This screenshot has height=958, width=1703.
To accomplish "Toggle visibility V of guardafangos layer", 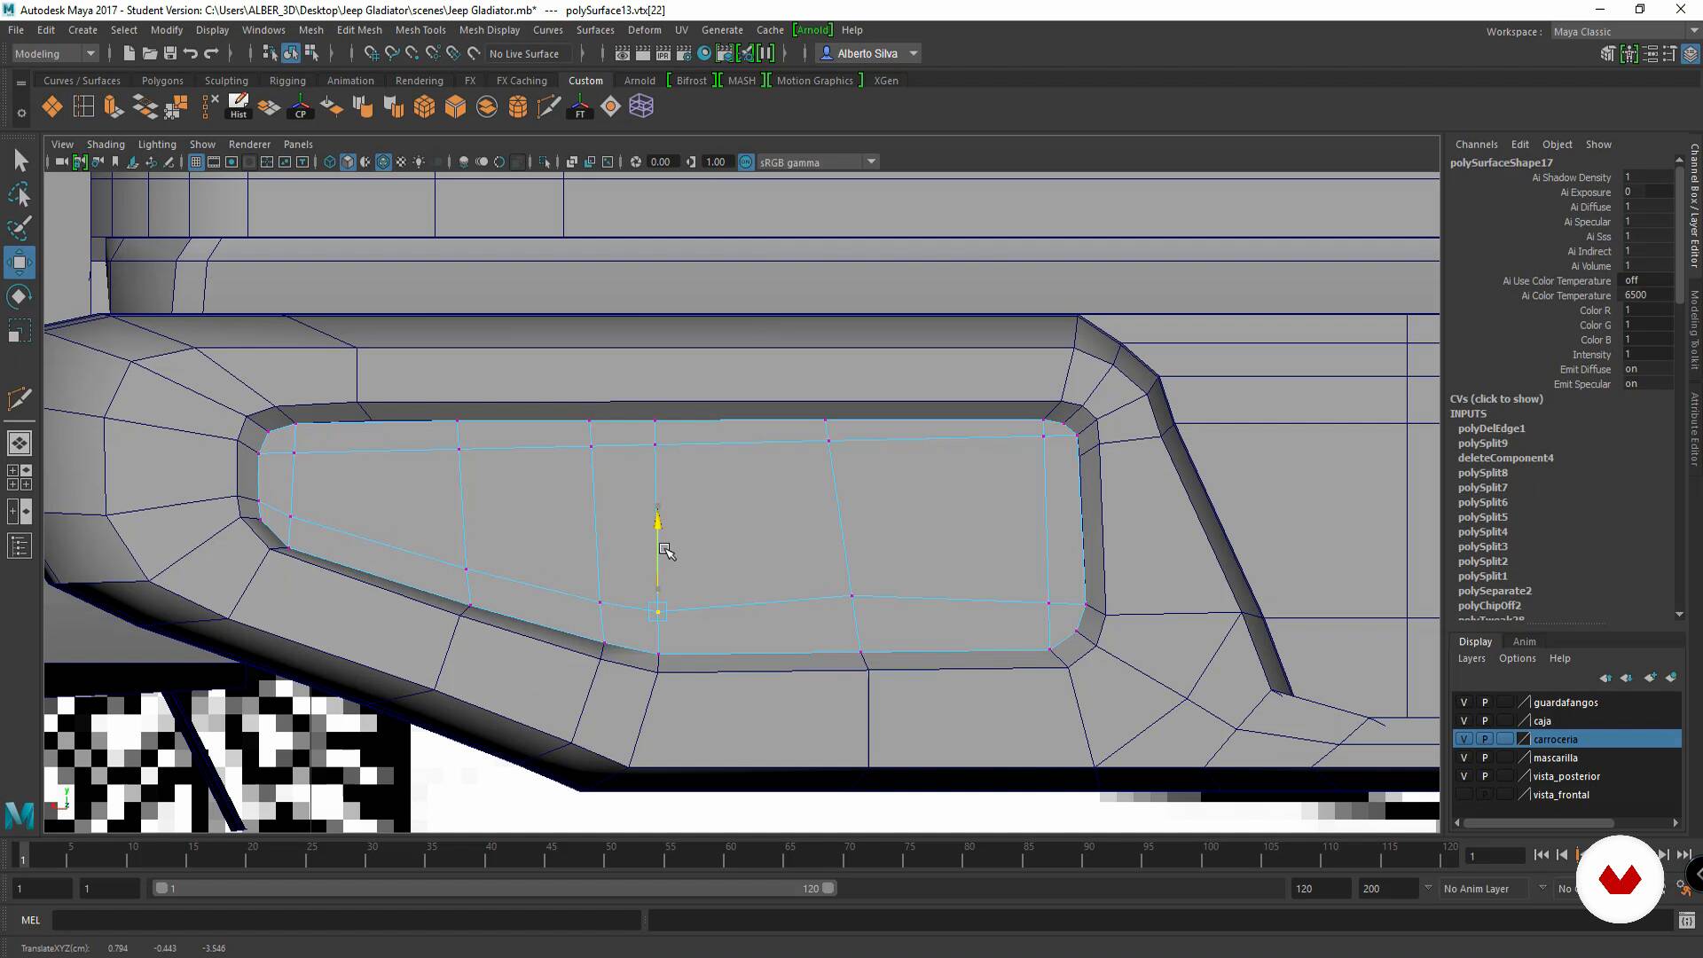I will 1464,703.
